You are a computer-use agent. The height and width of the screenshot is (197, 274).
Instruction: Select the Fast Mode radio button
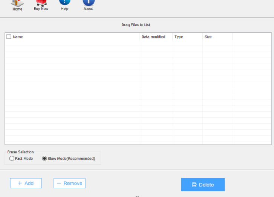point(12,159)
